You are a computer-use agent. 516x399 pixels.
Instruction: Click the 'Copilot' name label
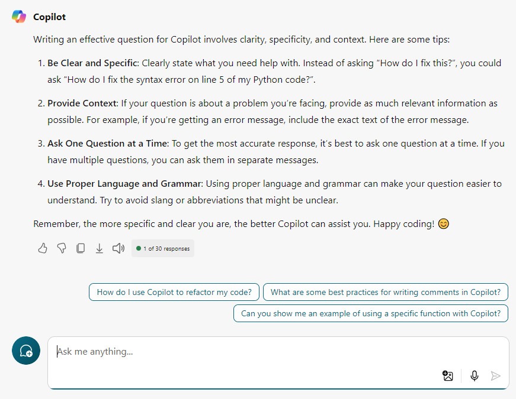49,17
